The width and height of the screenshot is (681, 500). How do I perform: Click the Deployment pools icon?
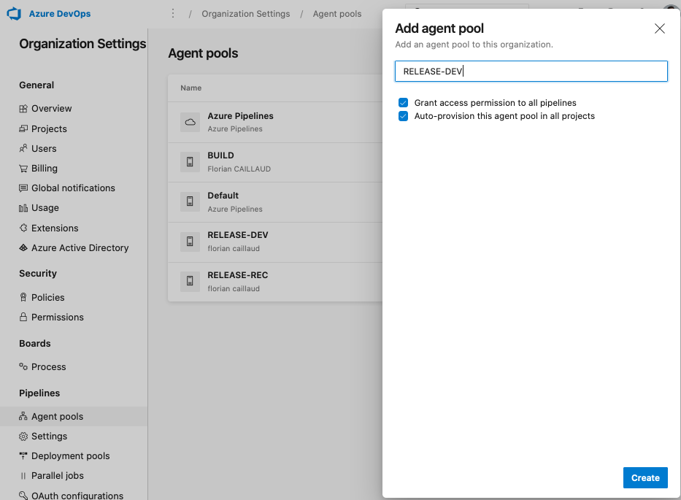click(x=23, y=455)
